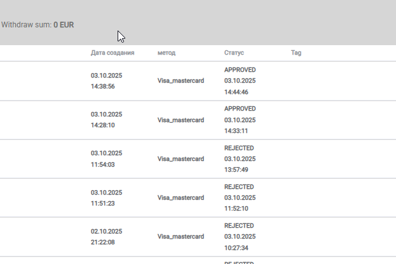Click Visa_mastercard in the 14:28:10 row
This screenshot has width=396, height=264.
coord(181,120)
